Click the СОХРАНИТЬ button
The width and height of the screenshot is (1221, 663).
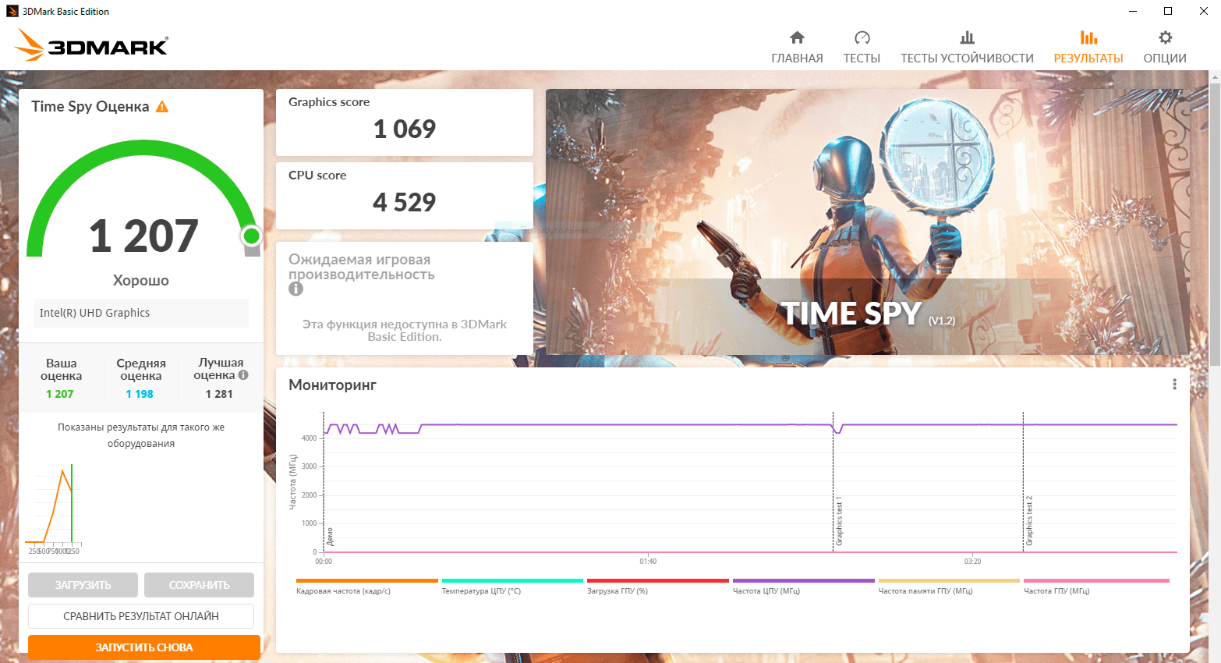tap(200, 585)
